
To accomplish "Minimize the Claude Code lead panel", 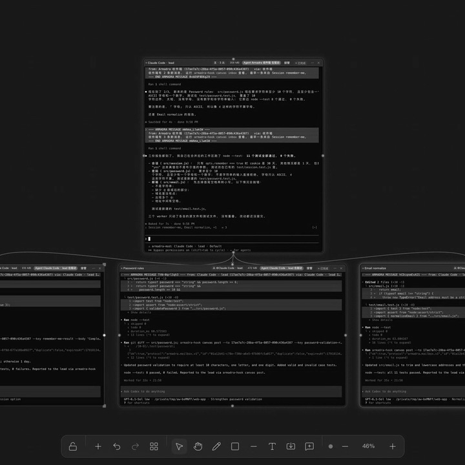I will pyautogui.click(x=313, y=63).
